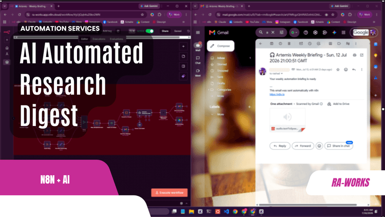Switch to the n8n Evaluations tab

pyautogui.click(x=117, y=39)
